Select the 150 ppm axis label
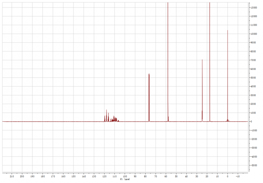The width and height of the screenshot is (263, 183). (x=73, y=176)
